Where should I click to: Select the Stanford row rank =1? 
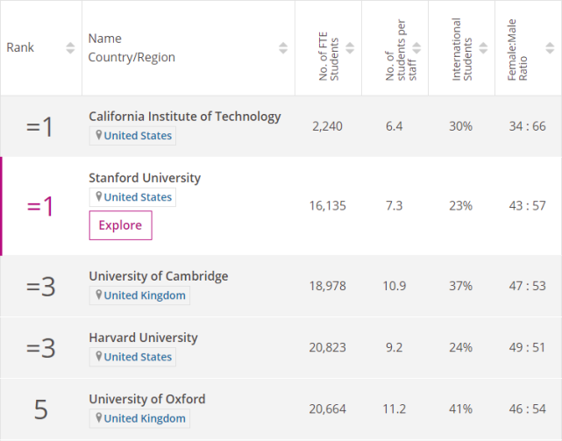[40, 206]
